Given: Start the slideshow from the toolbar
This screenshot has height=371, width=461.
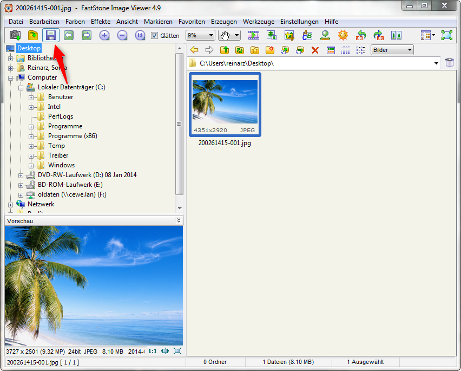Looking at the screenshot, I should point(254,35).
